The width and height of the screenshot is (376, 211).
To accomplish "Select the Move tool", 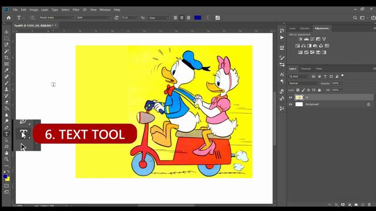I will [6, 32].
